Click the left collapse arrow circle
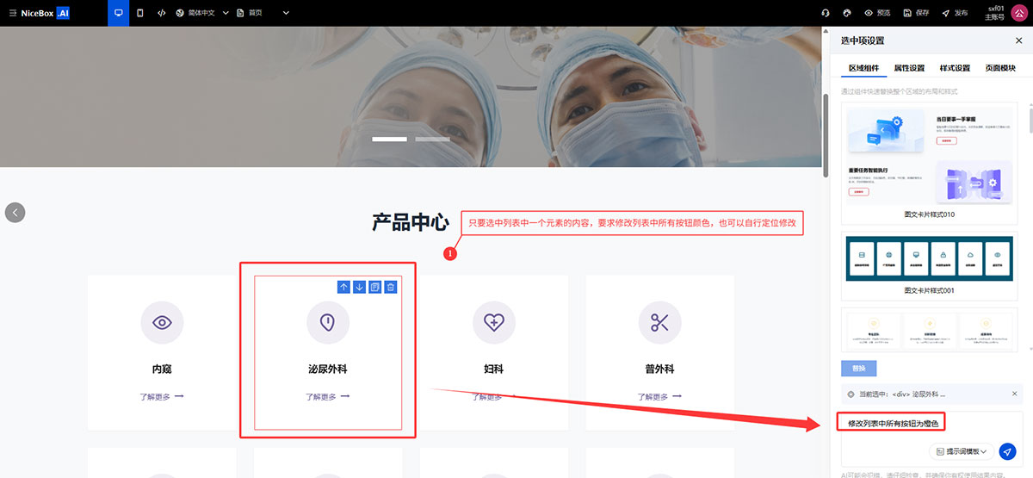The image size is (1033, 478). [x=15, y=212]
